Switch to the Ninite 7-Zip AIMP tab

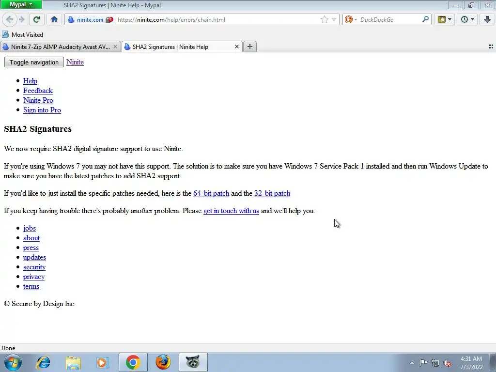(60, 47)
